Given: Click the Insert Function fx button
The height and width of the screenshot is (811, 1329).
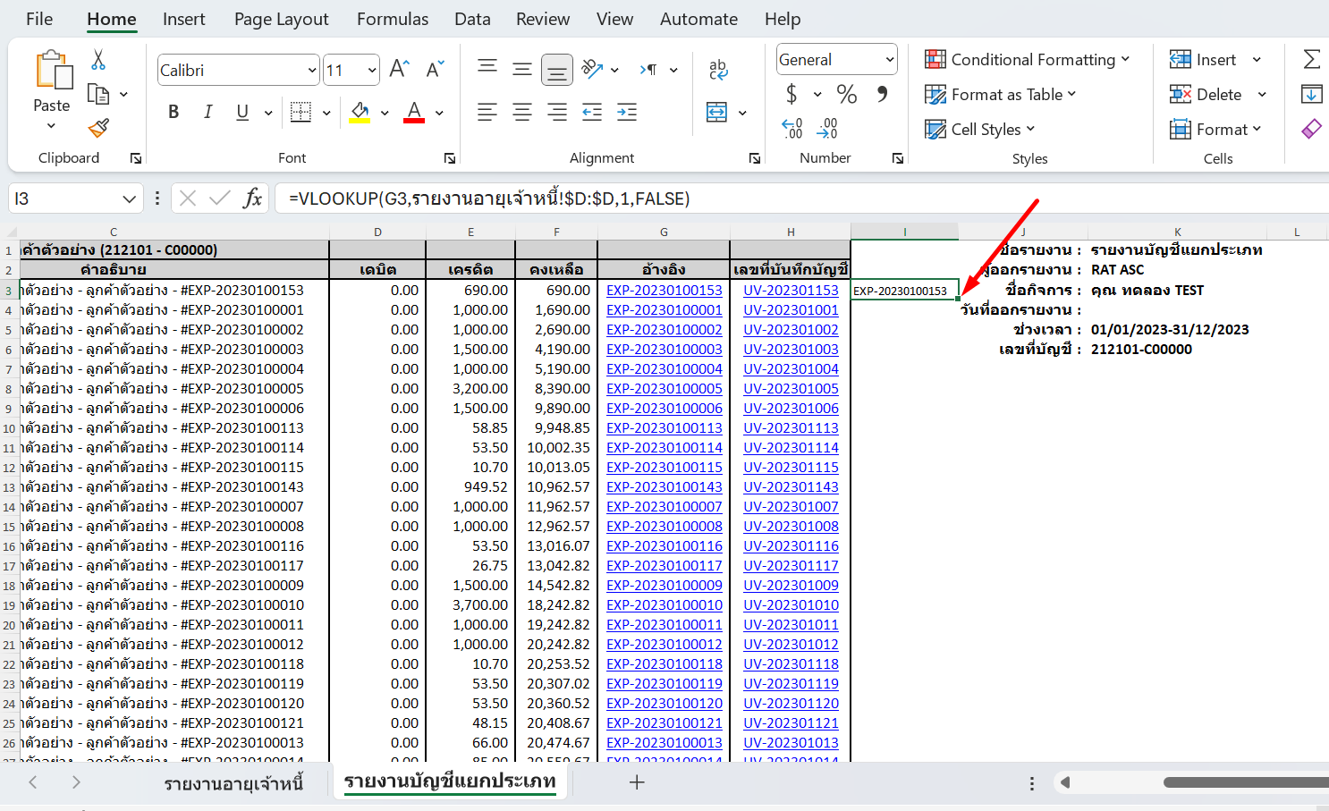Looking at the screenshot, I should pyautogui.click(x=253, y=199).
